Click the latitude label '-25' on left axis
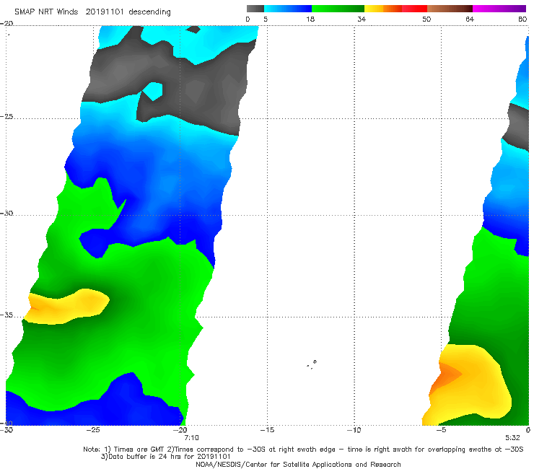 tap(6, 117)
